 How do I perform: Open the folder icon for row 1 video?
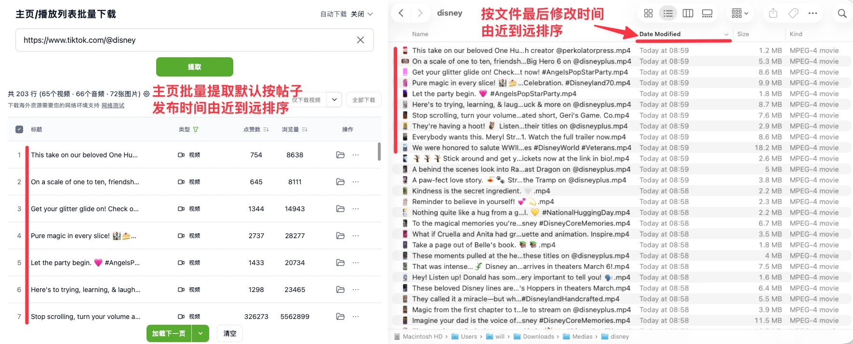[x=340, y=155]
